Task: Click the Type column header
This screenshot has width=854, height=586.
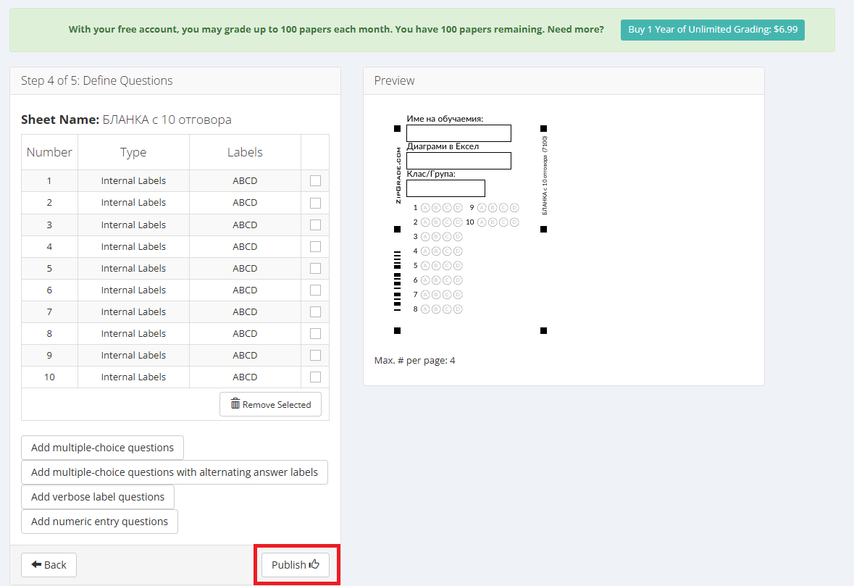Action: pos(133,152)
